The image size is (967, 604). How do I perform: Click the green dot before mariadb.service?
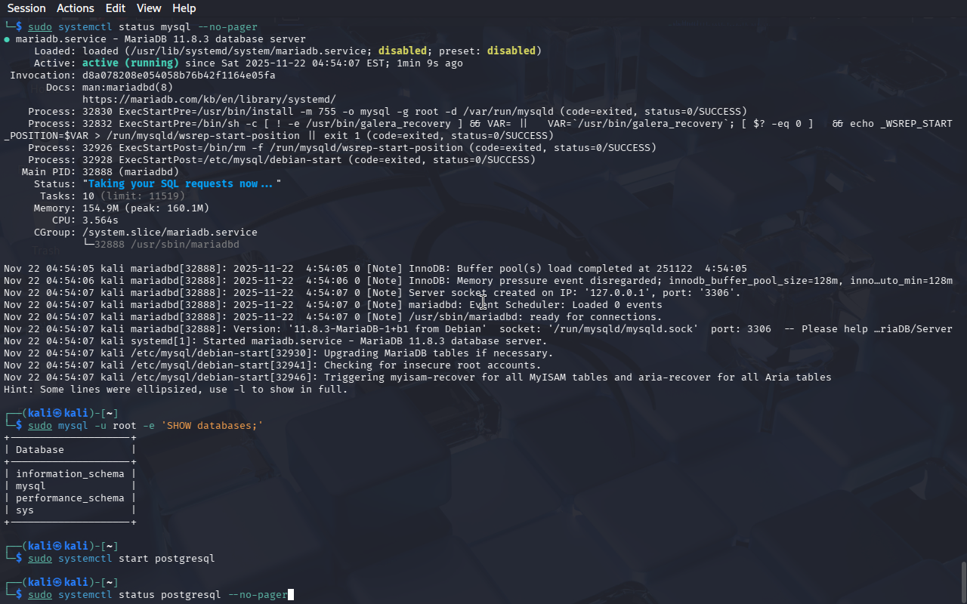7,39
